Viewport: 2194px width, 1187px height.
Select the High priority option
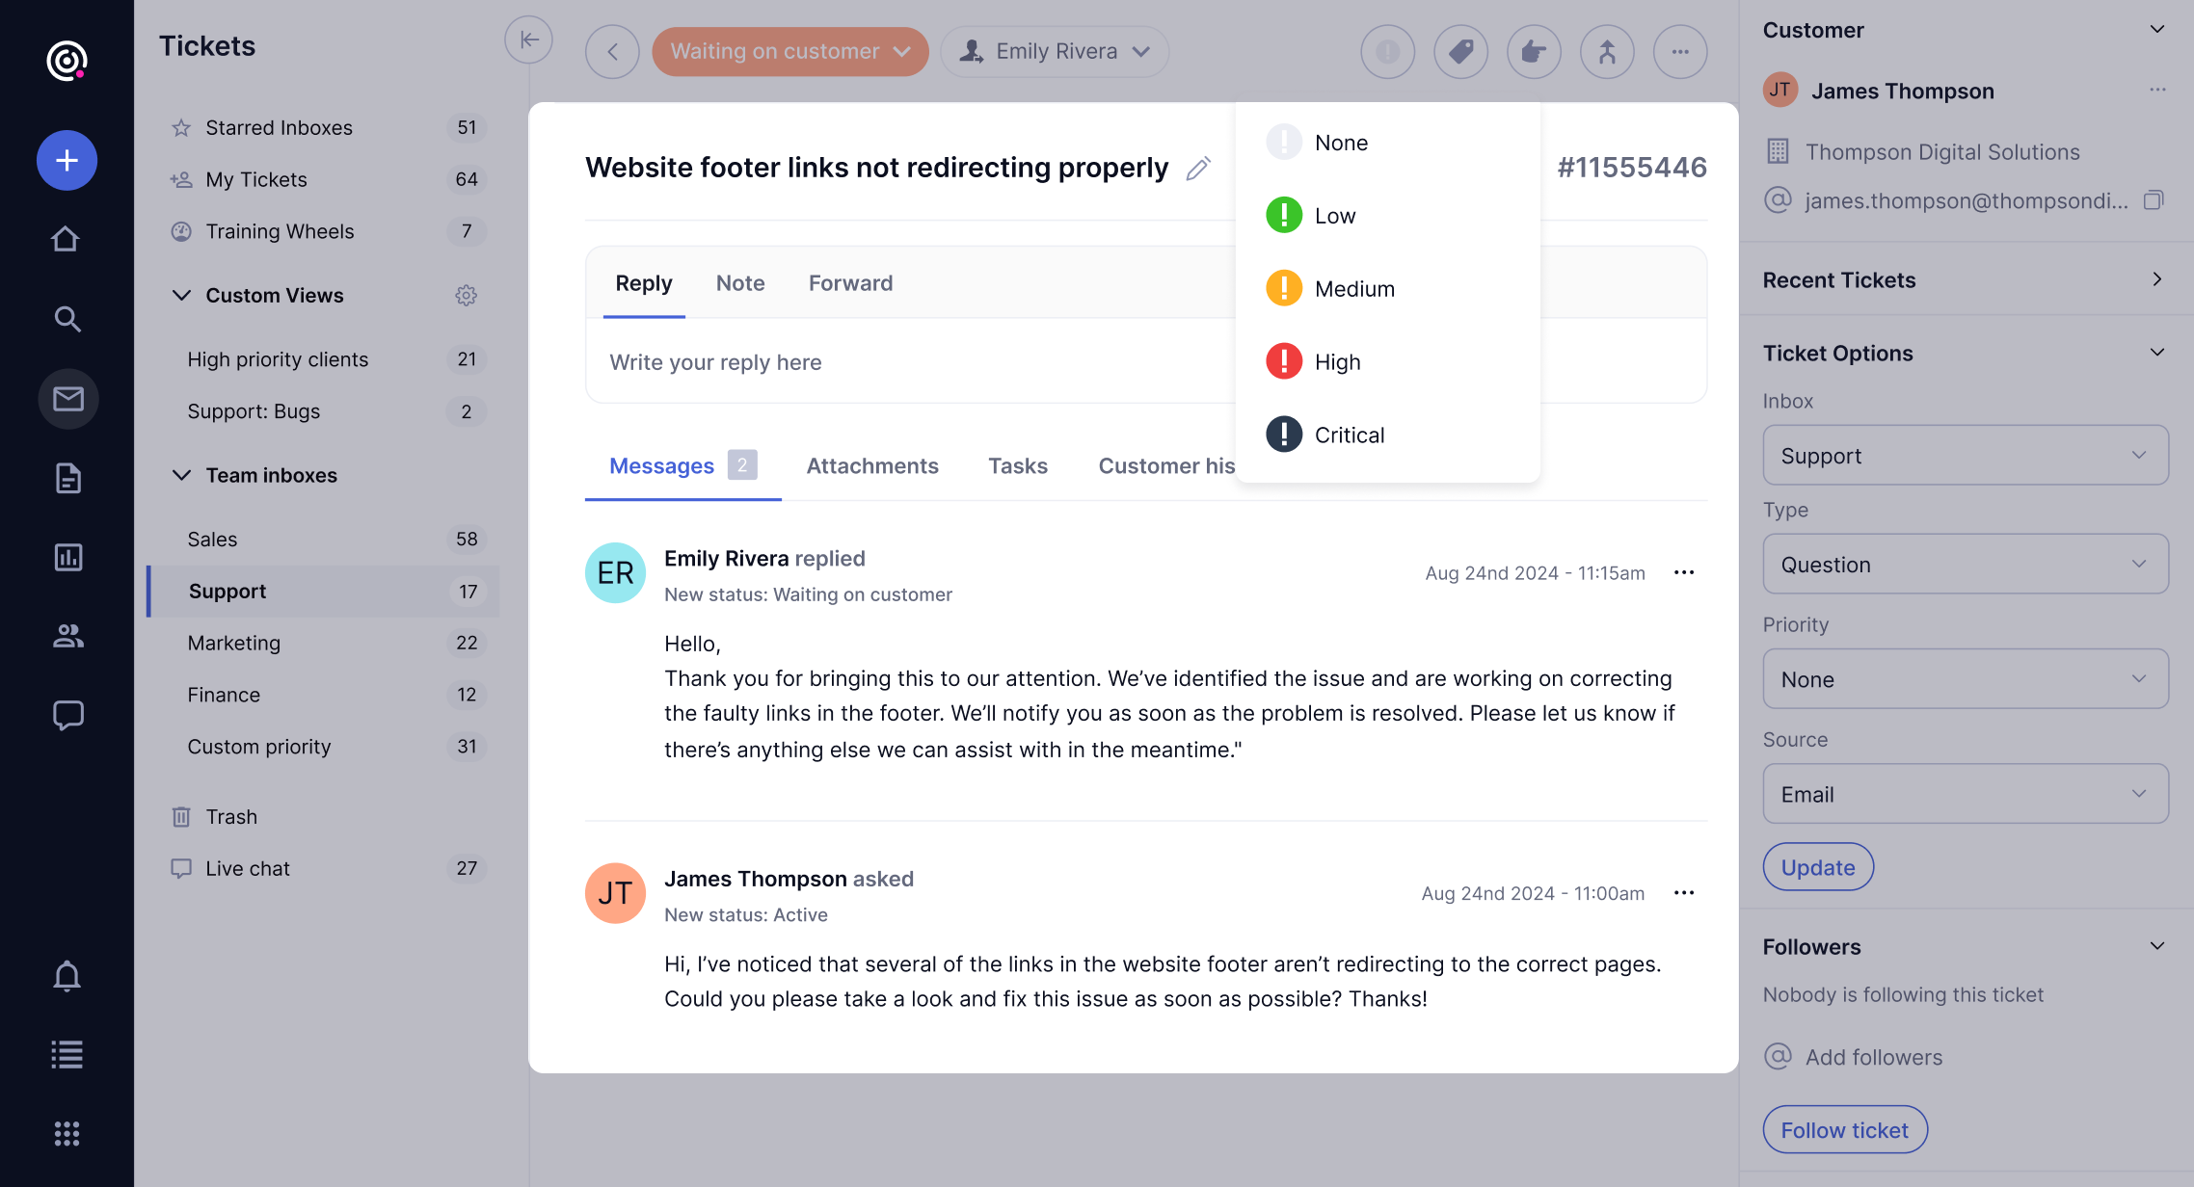1337,361
